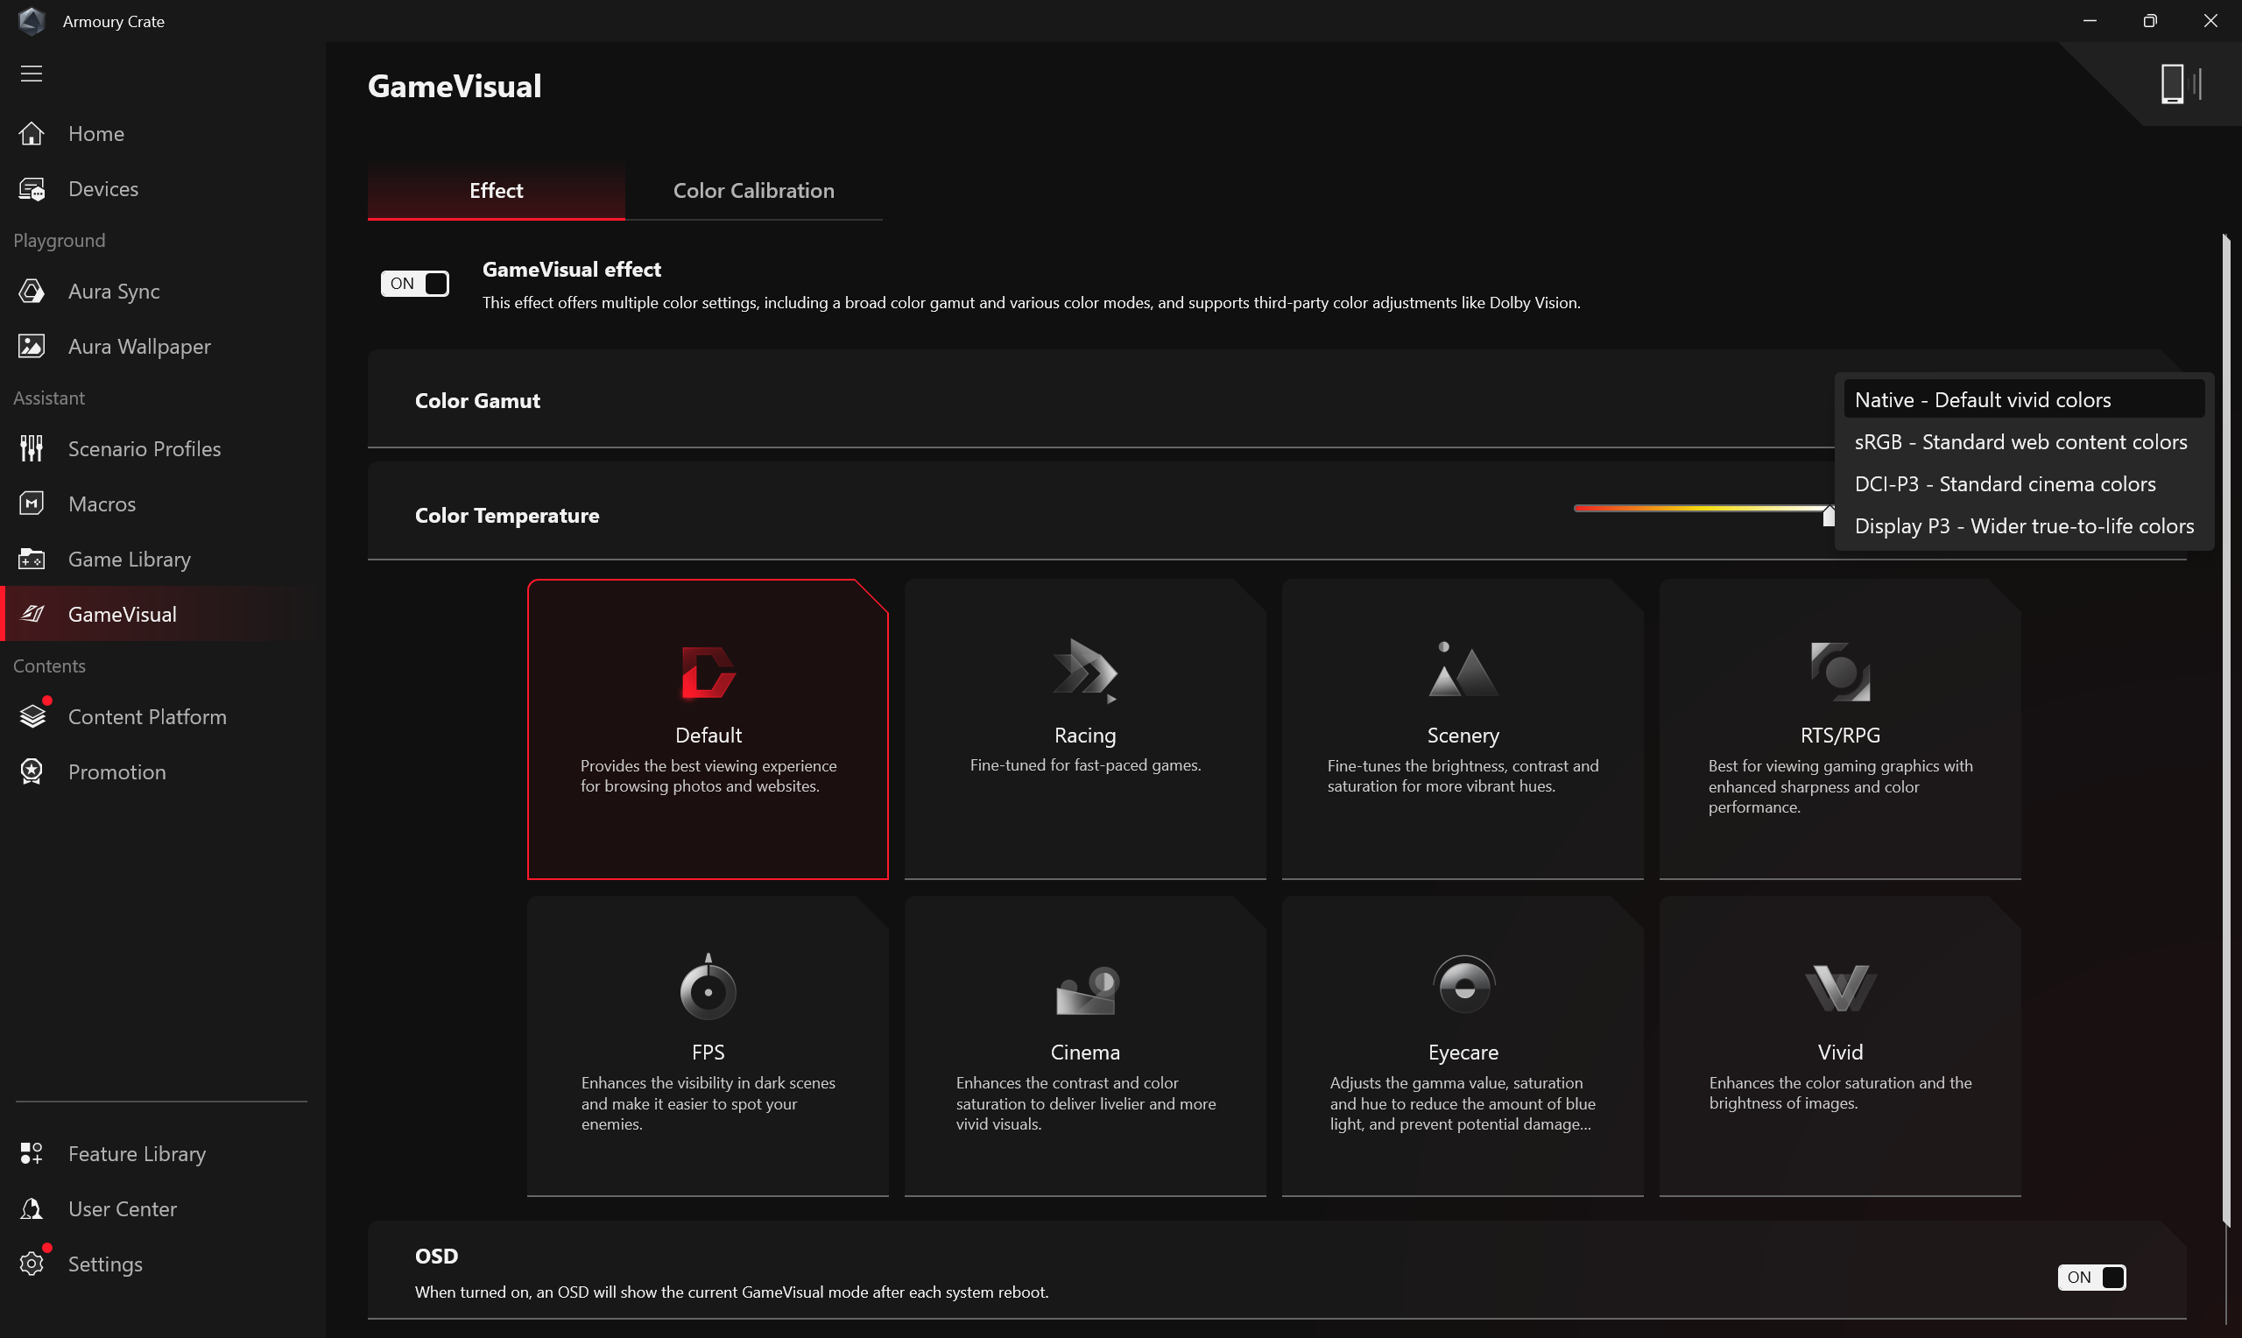Click the Scenery mountains icon
The height and width of the screenshot is (1338, 2242).
[x=1463, y=670]
